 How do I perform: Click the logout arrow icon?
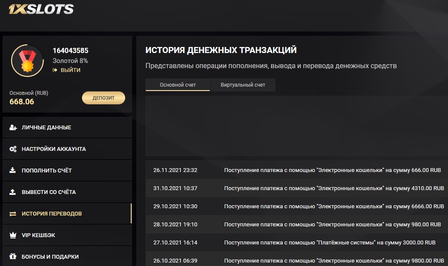55,70
